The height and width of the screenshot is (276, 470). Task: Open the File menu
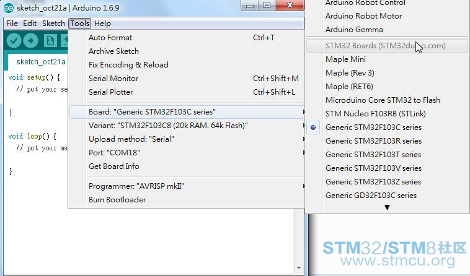tap(12, 24)
